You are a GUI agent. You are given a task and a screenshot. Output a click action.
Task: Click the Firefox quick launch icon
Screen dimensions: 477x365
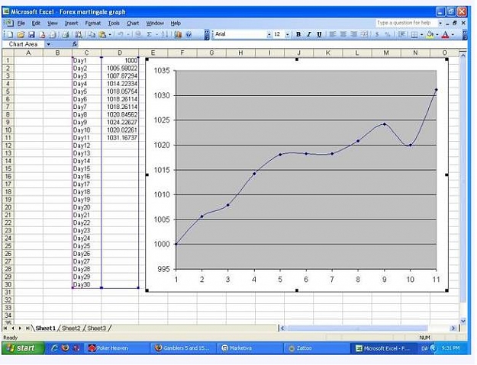point(65,348)
